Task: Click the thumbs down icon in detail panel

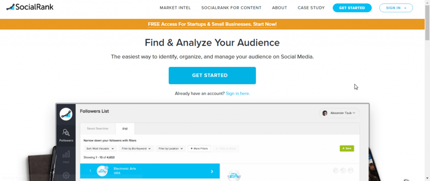Action: (343, 171)
